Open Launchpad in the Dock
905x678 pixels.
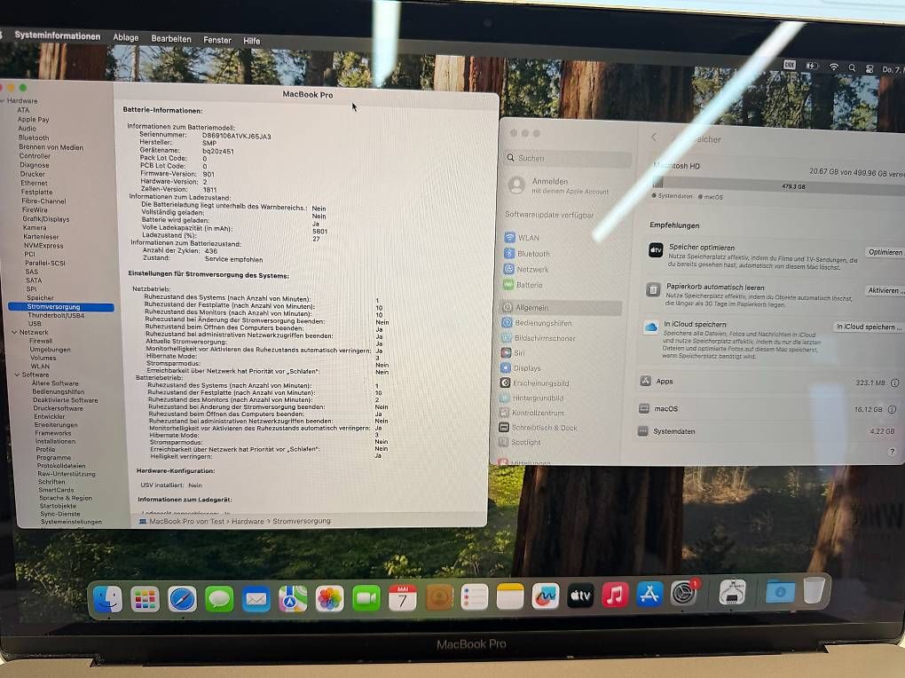pos(145,599)
